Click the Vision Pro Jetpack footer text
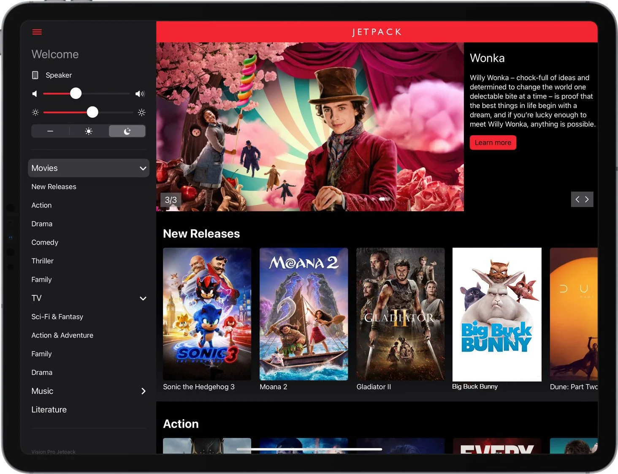The height and width of the screenshot is (474, 618). coord(53,452)
